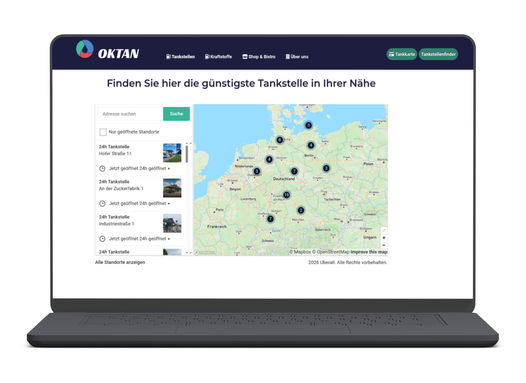The height and width of the screenshot is (383, 526).
Task: Go to Shop & Bistro page
Action: click(x=259, y=57)
